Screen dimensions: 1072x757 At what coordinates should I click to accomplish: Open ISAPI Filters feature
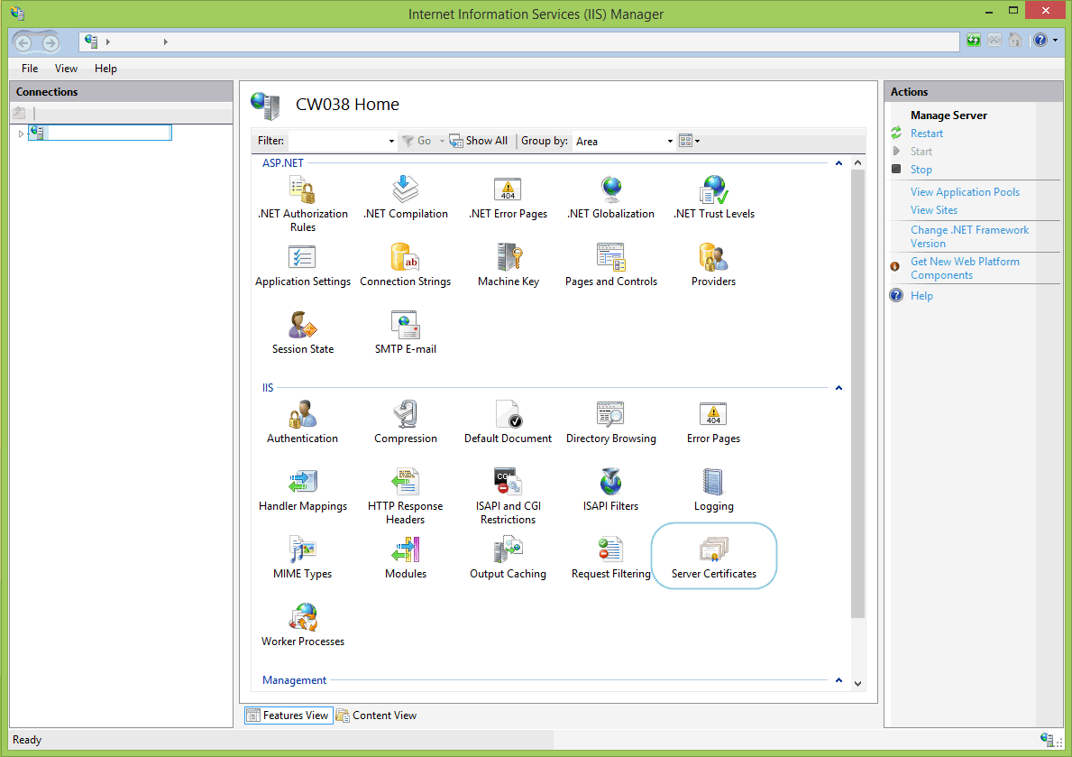610,490
